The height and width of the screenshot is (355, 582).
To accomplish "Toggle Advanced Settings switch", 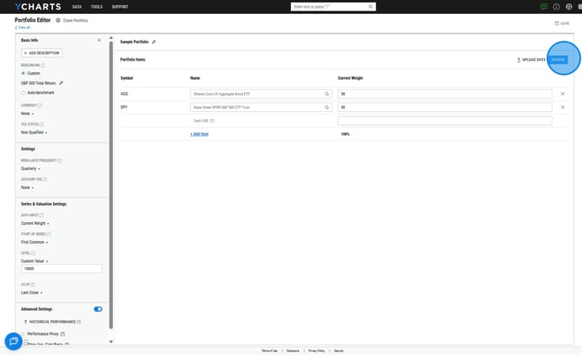I will point(98,309).
